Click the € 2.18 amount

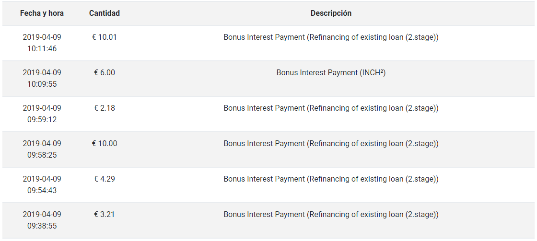click(105, 108)
